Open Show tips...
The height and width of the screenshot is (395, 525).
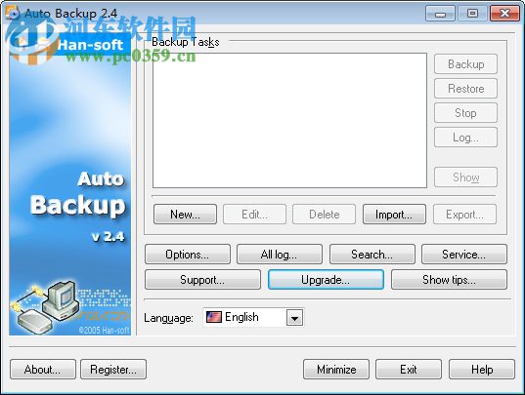(449, 280)
